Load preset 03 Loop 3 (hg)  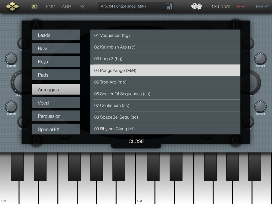[165, 59]
